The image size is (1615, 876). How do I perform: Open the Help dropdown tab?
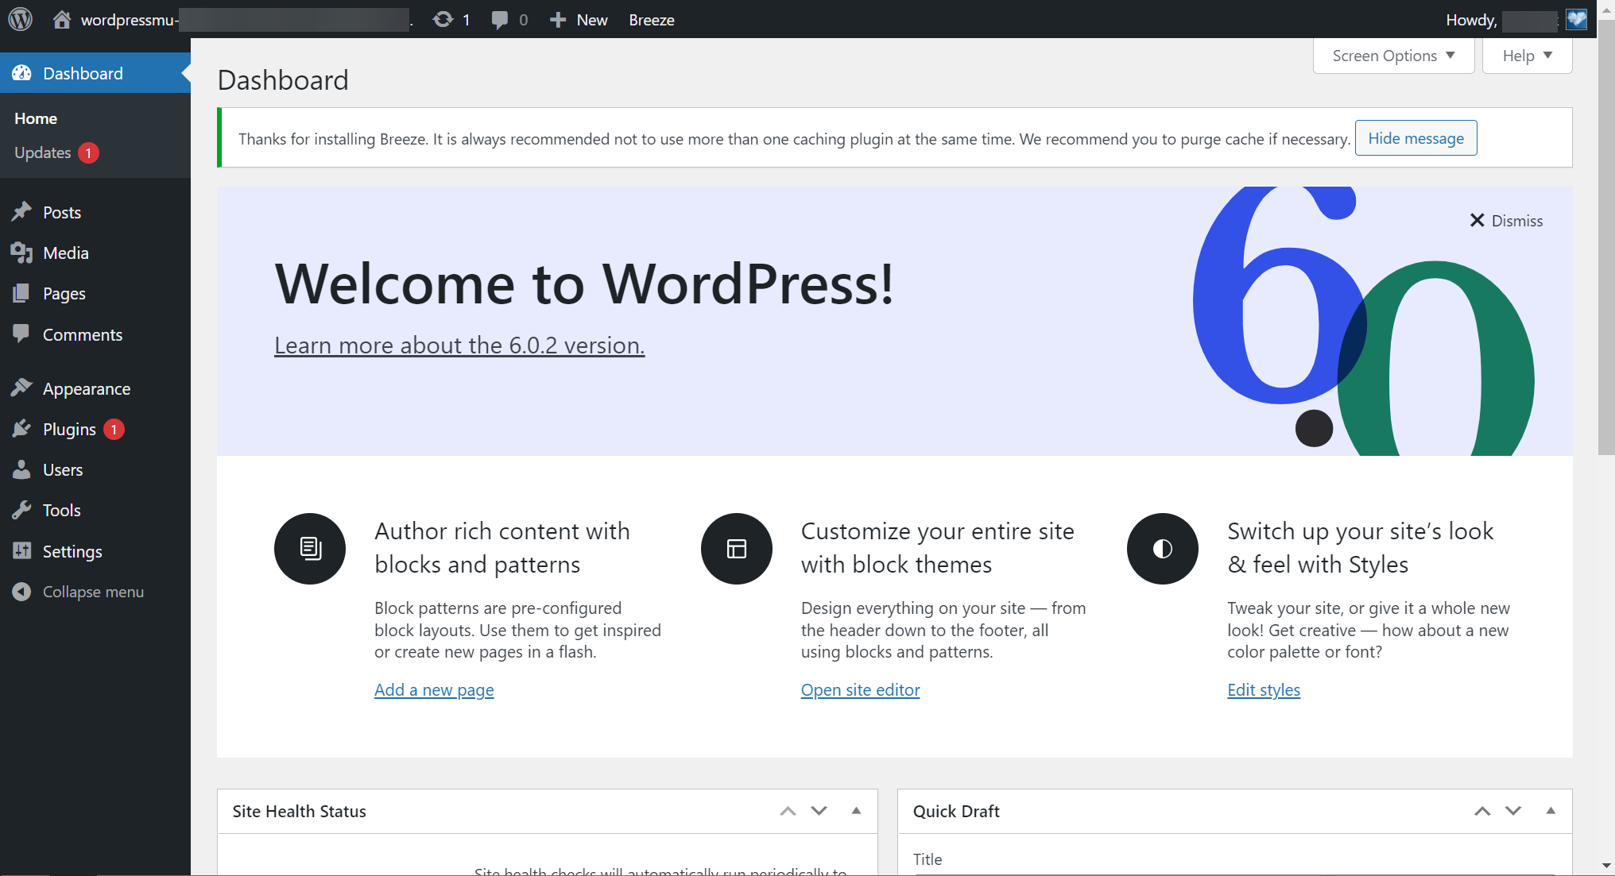1527,56
